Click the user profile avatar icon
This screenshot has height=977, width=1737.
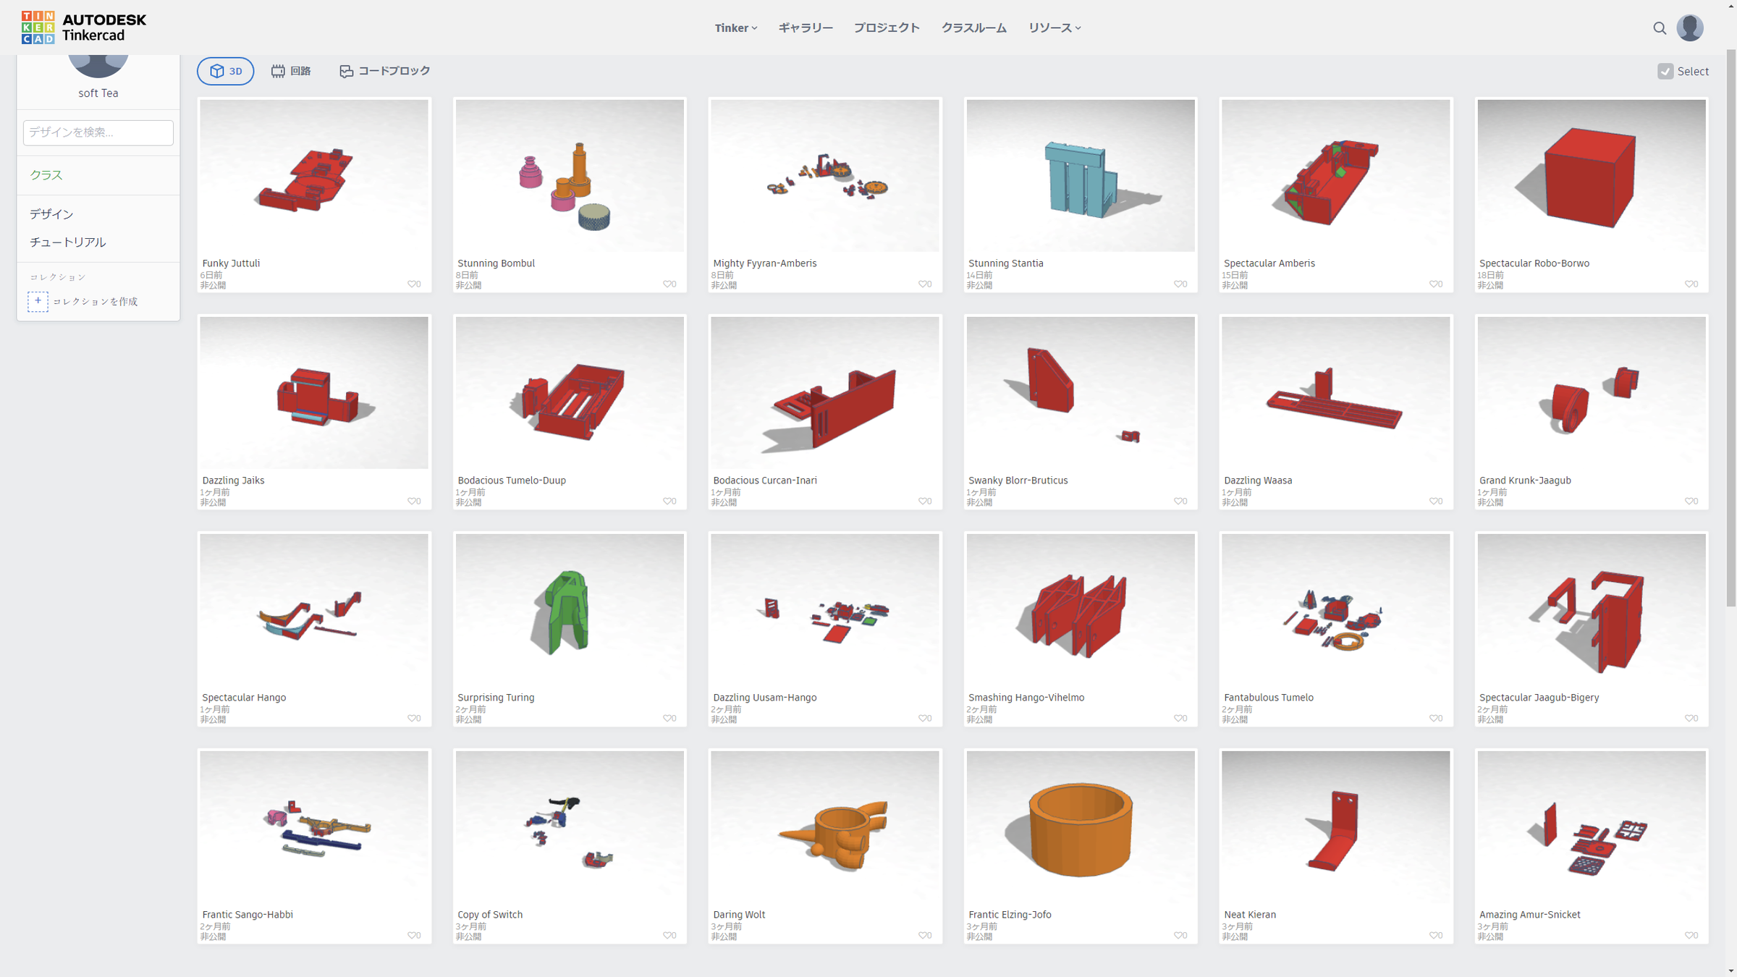1690,28
